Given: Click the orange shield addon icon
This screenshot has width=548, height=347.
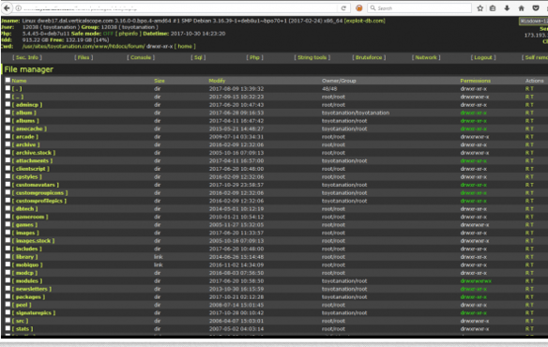Looking at the screenshot, I should click(x=359, y=8).
